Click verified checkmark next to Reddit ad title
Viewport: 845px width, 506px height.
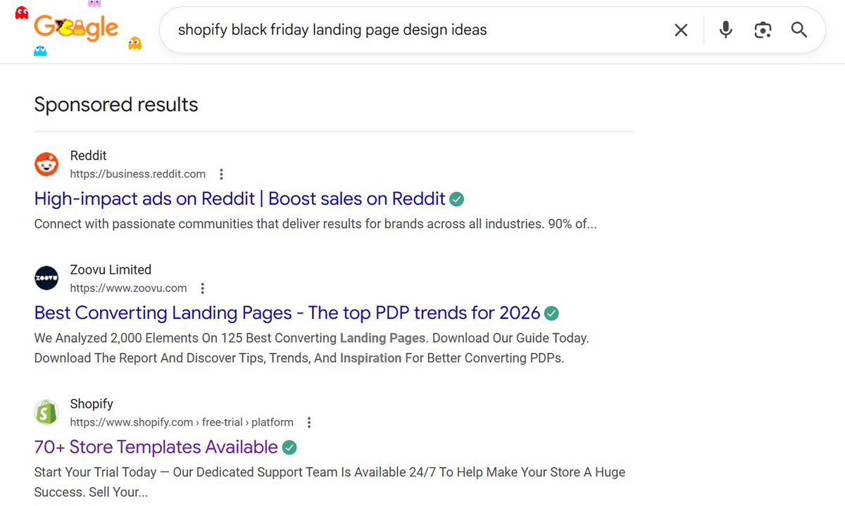click(457, 199)
